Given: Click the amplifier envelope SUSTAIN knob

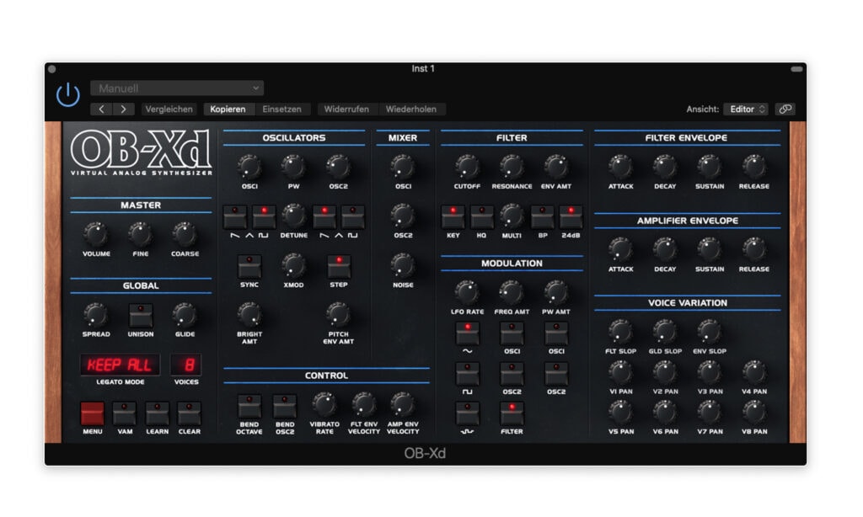Looking at the screenshot, I should [x=710, y=250].
